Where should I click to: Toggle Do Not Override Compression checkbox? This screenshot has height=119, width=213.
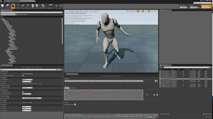(23, 76)
